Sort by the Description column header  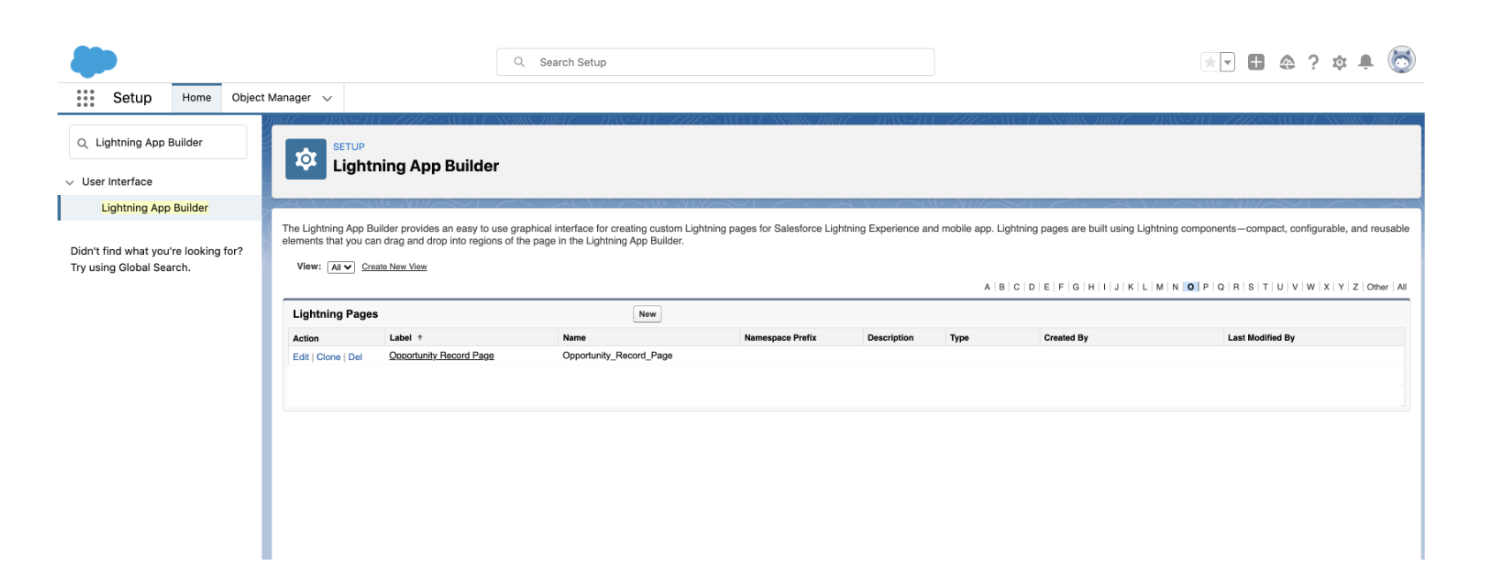[890, 338]
